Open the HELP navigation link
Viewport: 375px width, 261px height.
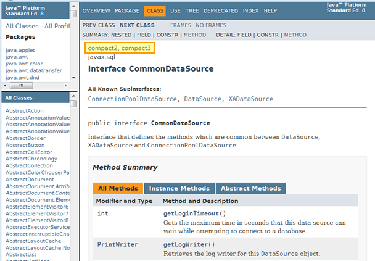(x=270, y=11)
